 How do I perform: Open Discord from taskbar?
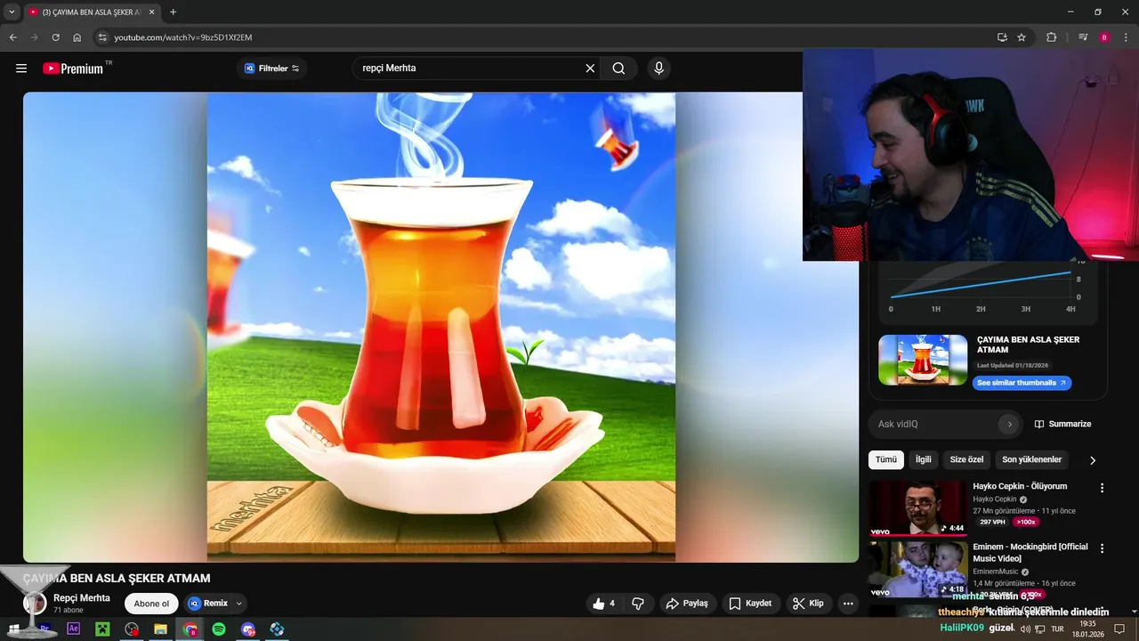[x=248, y=629]
